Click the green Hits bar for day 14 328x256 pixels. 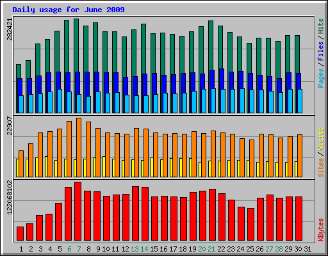coord(143,48)
